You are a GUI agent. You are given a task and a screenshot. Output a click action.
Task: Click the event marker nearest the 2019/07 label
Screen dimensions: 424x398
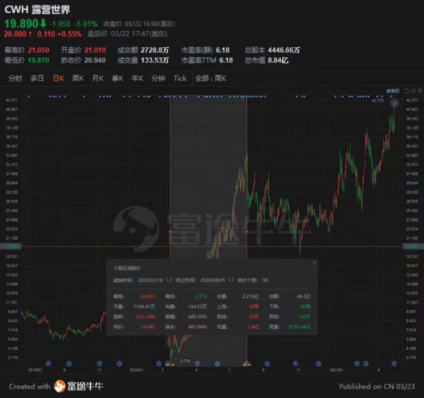click(49, 364)
